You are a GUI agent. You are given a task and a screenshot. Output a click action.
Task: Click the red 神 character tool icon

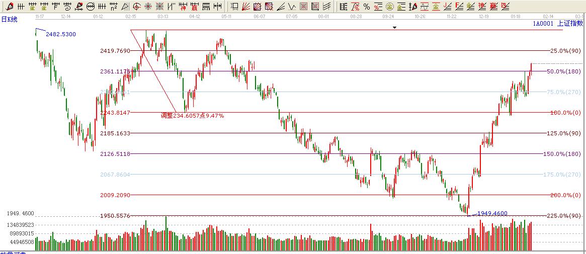183,7
